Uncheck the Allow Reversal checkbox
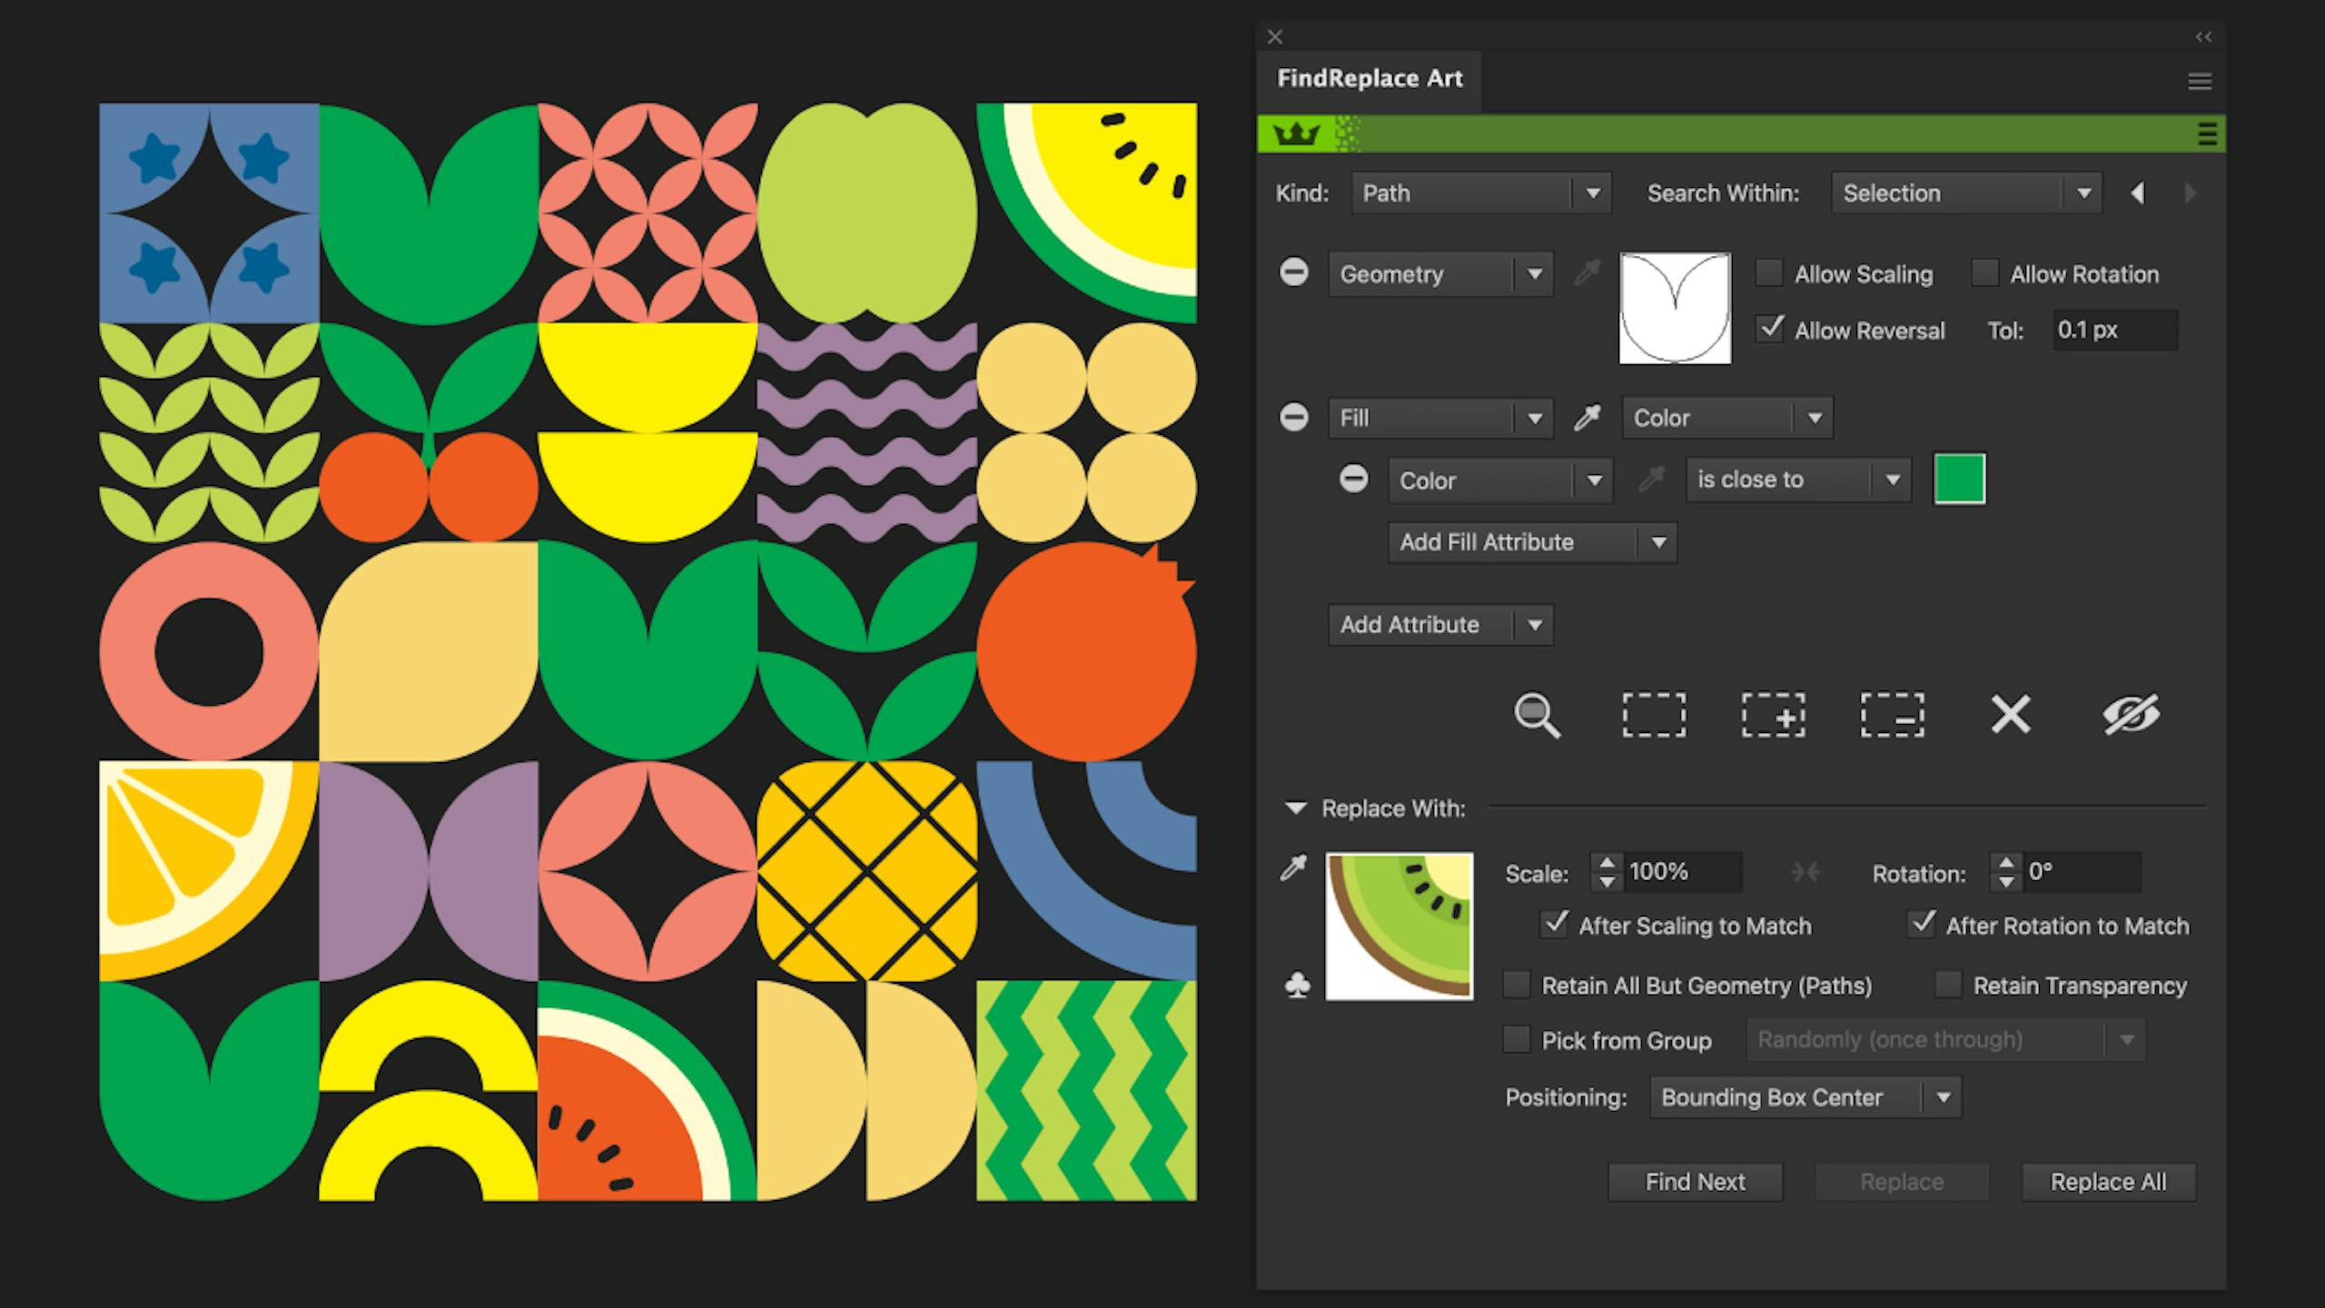This screenshot has width=2325, height=1308. [1769, 329]
